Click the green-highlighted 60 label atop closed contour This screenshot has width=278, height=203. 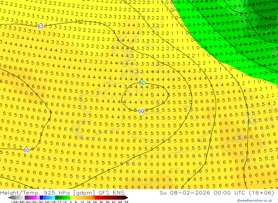click(142, 83)
